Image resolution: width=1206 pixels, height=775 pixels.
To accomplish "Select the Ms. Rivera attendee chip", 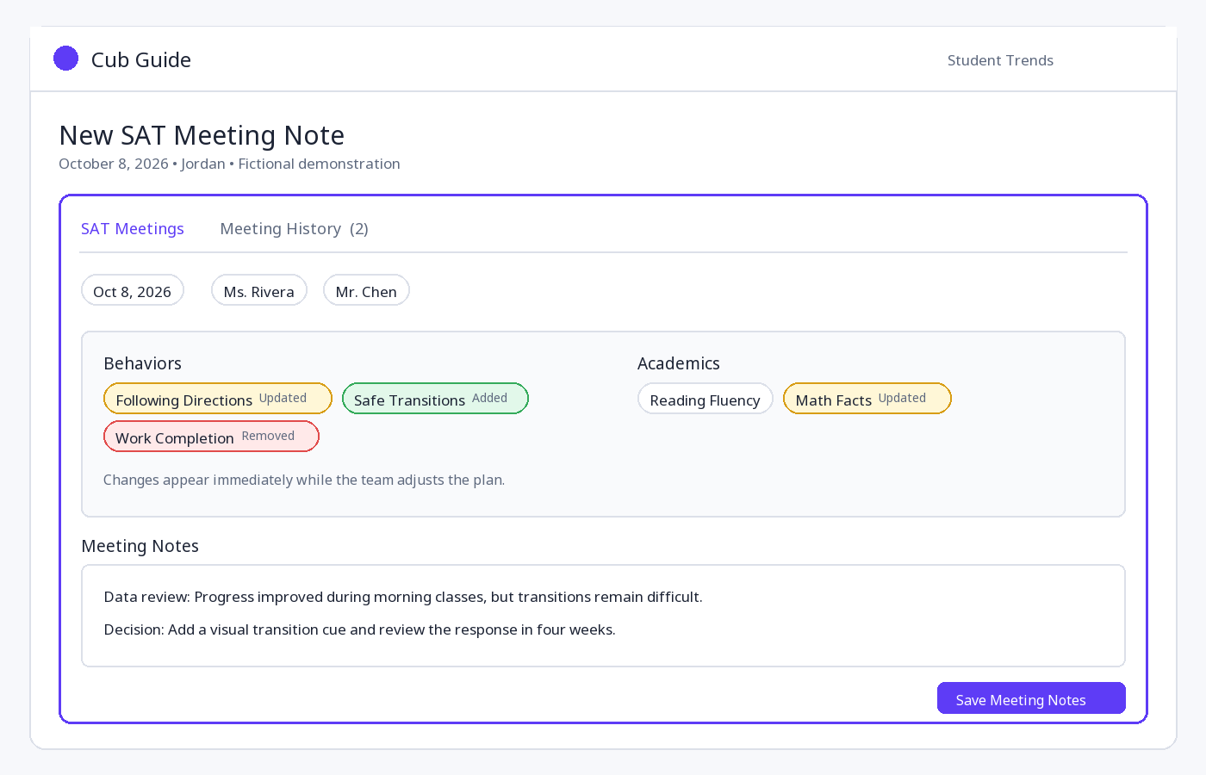I will [x=259, y=291].
